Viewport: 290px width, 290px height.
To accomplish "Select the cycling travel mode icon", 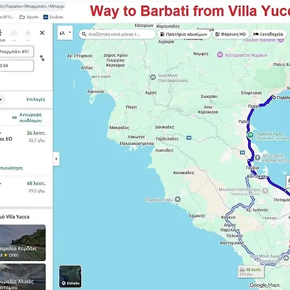I will coord(14,33).
